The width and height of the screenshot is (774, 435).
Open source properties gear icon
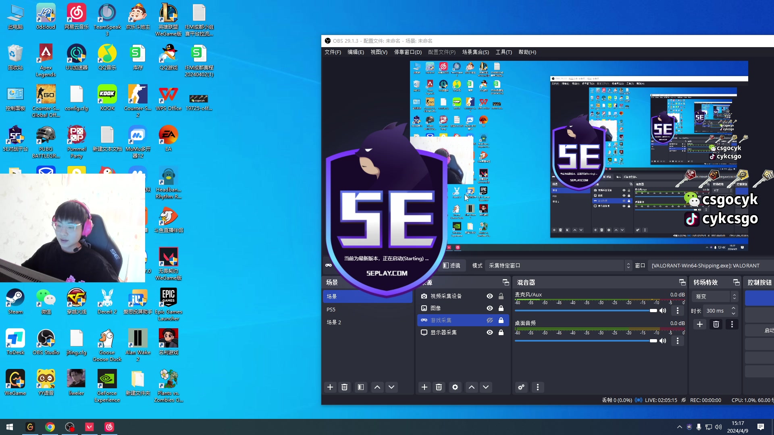point(455,387)
